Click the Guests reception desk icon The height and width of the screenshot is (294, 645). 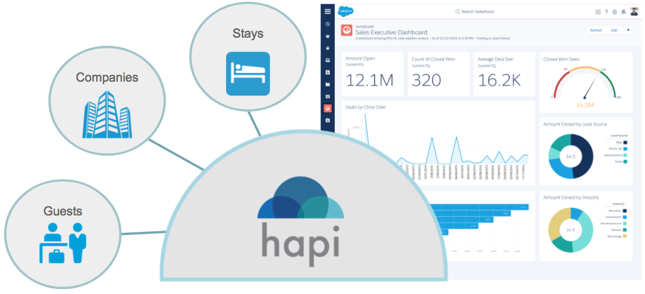pyautogui.click(x=63, y=242)
